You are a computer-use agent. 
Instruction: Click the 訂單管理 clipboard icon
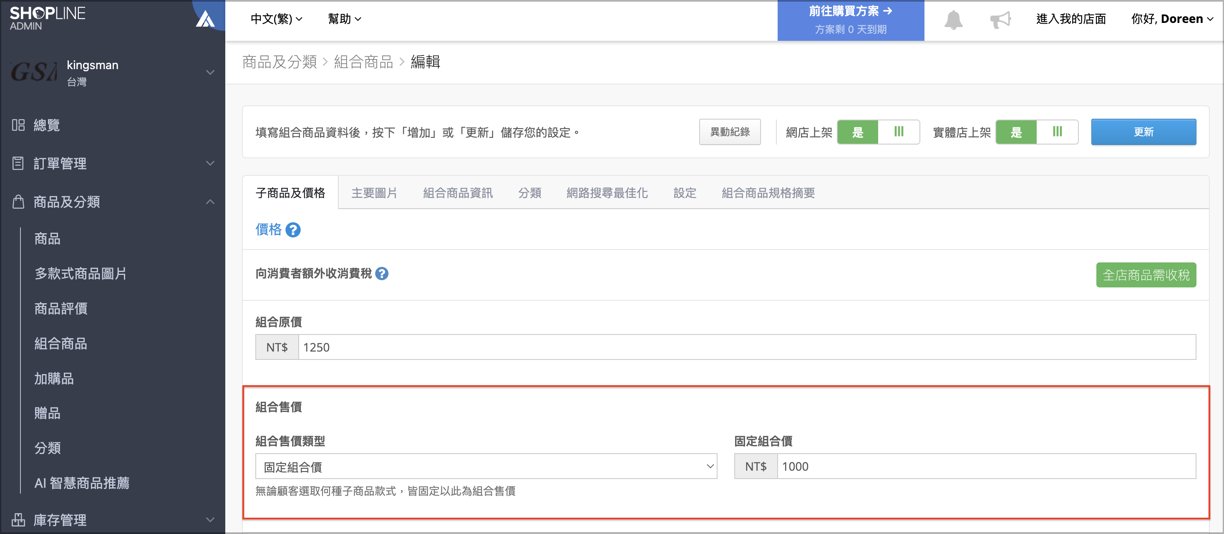pyautogui.click(x=18, y=163)
